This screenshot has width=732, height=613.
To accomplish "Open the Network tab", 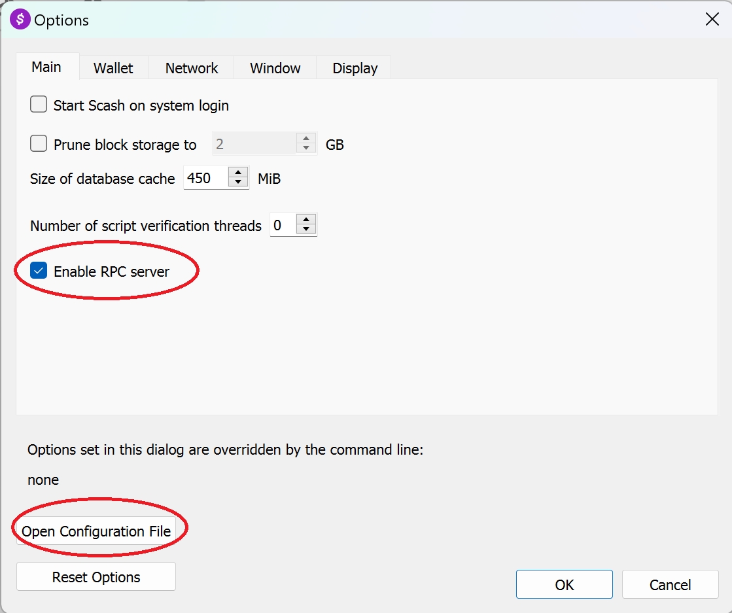I will click(x=192, y=68).
